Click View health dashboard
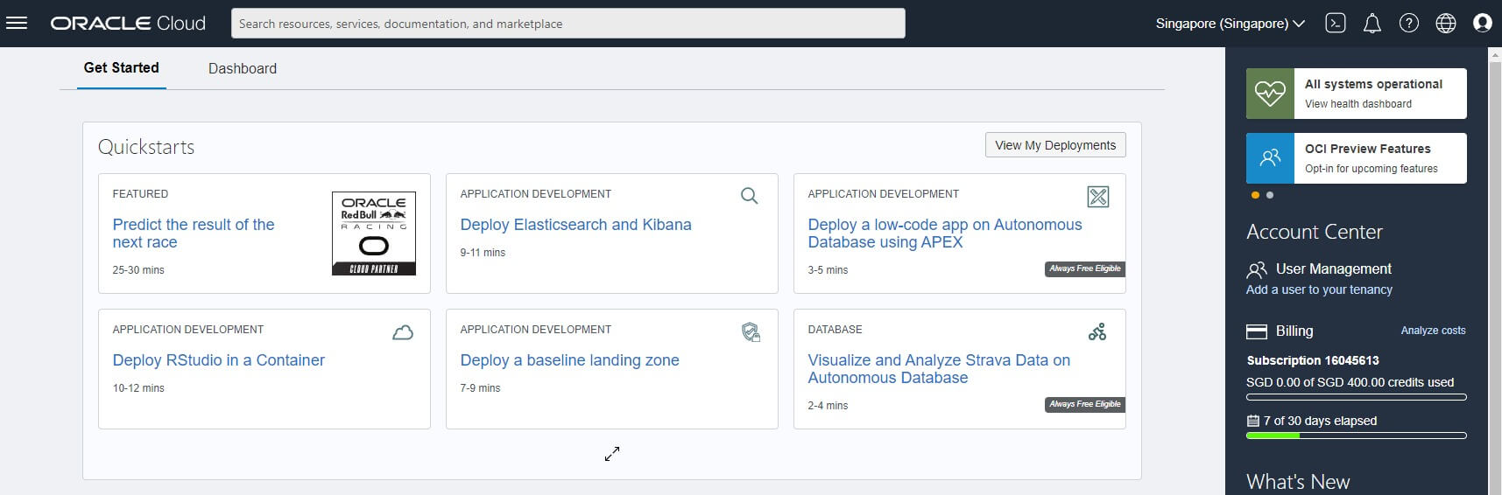Viewport: 1502px width, 495px height. click(x=1358, y=104)
